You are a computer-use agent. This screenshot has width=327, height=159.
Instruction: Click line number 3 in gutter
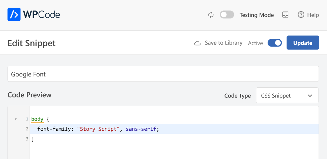pyautogui.click(x=27, y=139)
